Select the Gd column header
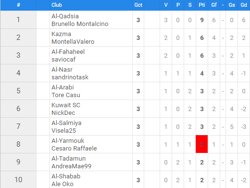Image resolution: width=250 pixels, height=188 pixels. point(244,5)
